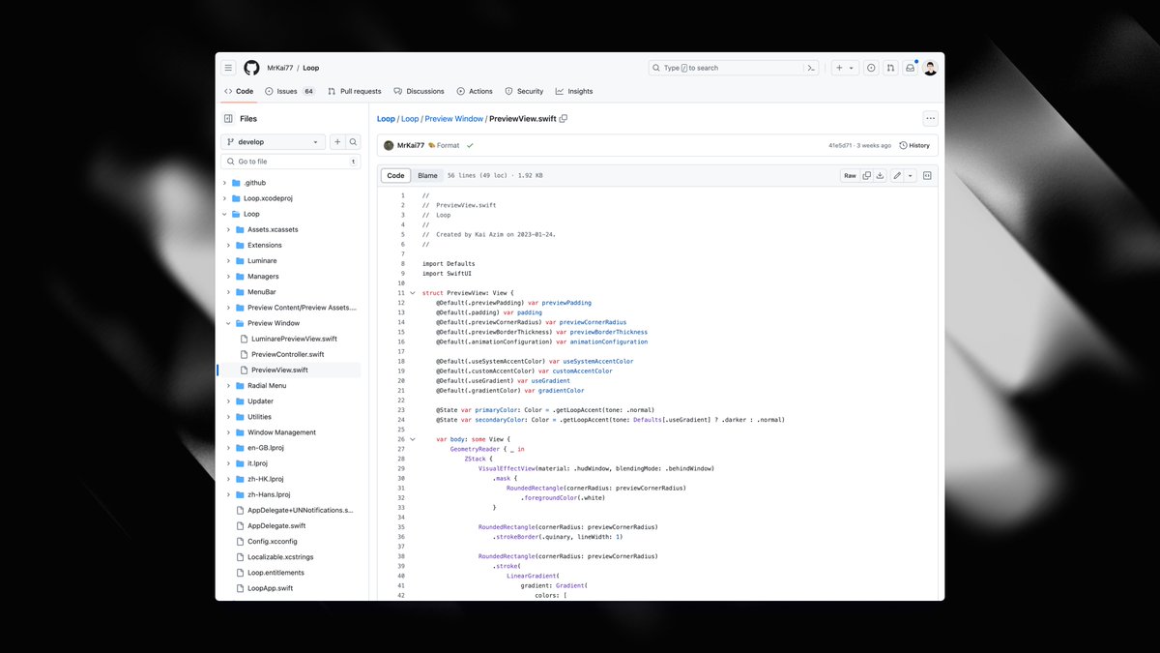Expand the Window Management folder
This screenshot has width=1160, height=653.
click(229, 432)
